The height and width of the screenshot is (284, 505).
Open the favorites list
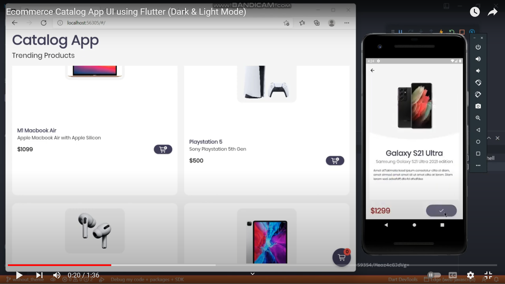tap(302, 23)
